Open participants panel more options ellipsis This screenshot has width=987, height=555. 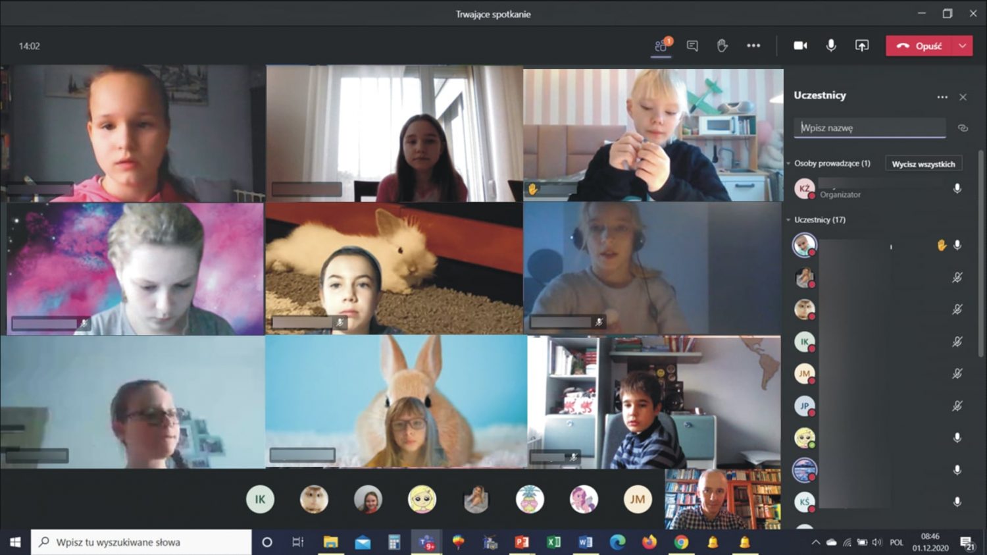click(942, 97)
